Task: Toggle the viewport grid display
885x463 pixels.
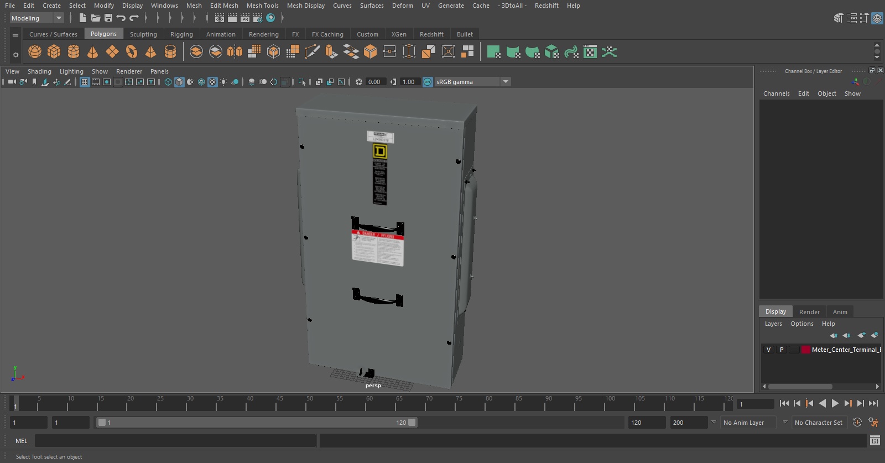Action: 85,82
